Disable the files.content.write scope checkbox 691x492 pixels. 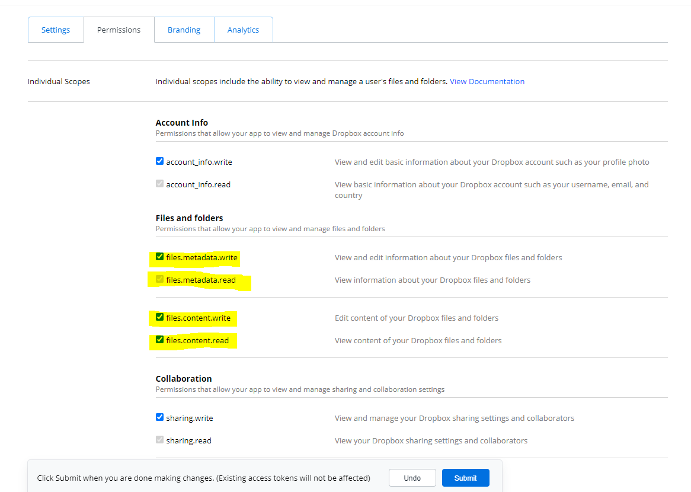pos(159,317)
